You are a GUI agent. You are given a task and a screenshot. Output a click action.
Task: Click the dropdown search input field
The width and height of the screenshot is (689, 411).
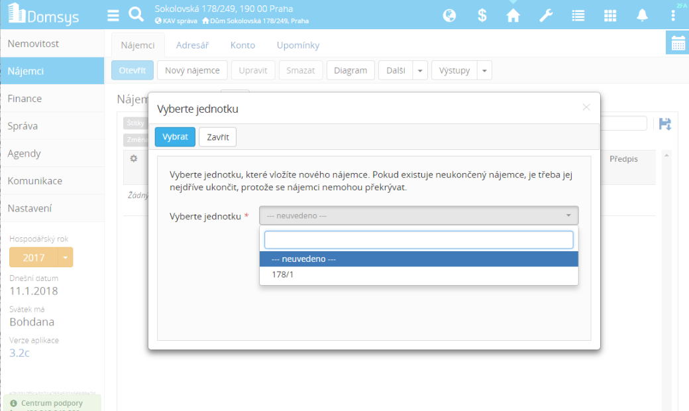coord(418,240)
